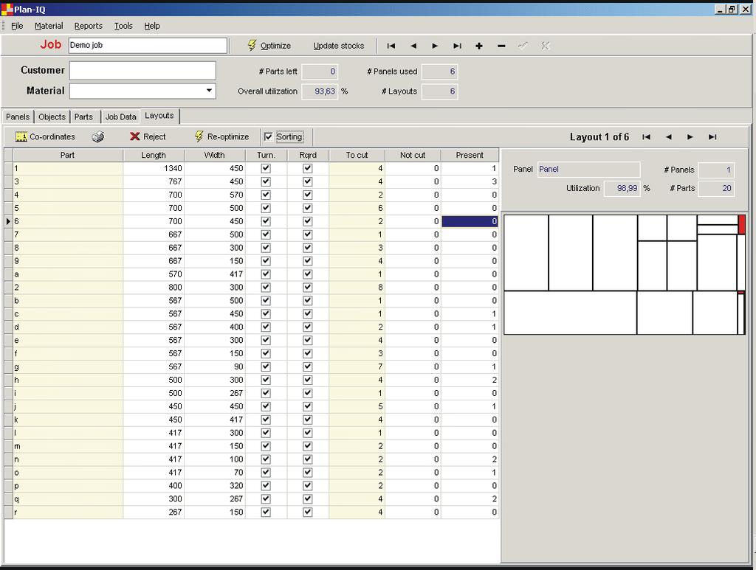Open the Reports menu

point(89,26)
